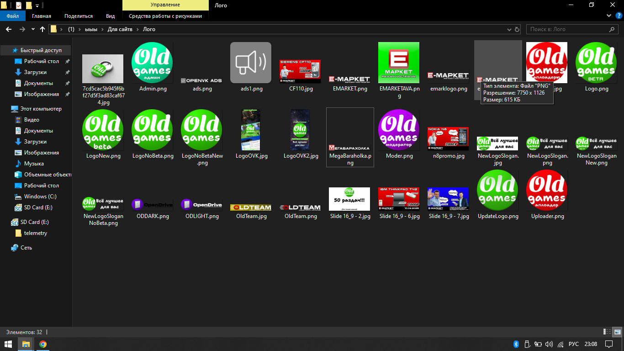624x351 pixels.
Task: Click the UpdateLogo.png file name
Action: pos(498,216)
